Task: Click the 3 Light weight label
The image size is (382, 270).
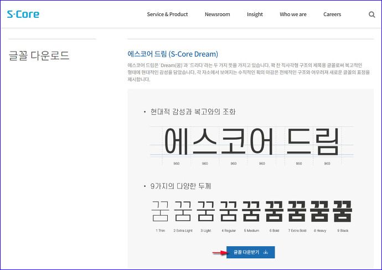Action: [x=206, y=231]
